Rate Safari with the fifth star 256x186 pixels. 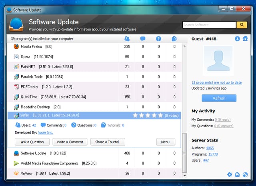tap(160, 115)
